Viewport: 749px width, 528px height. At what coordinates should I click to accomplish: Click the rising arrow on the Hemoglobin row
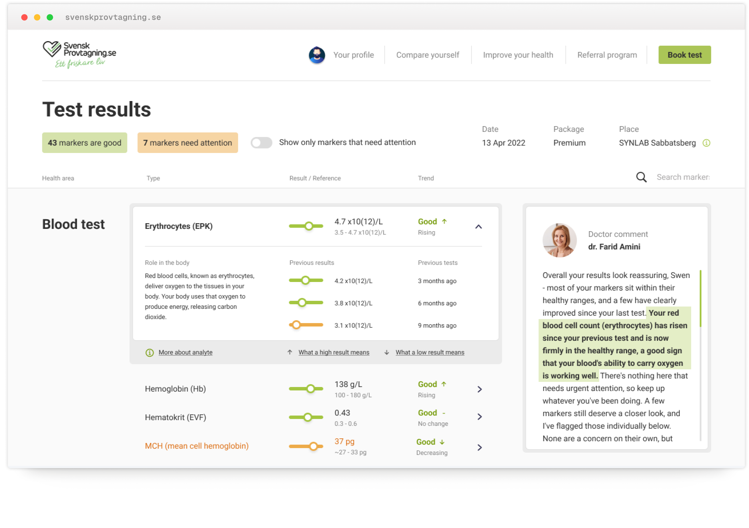pyautogui.click(x=444, y=384)
